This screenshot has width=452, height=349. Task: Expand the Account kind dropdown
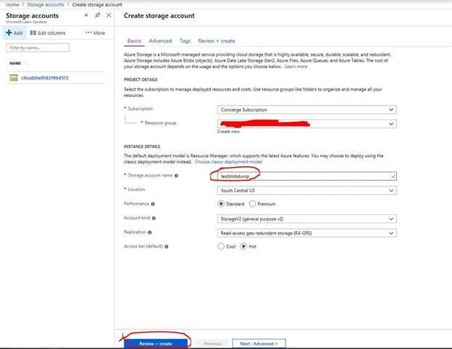coord(306,219)
